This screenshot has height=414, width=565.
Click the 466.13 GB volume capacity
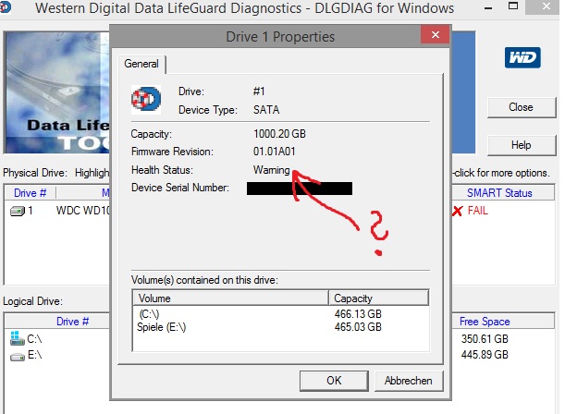[358, 314]
